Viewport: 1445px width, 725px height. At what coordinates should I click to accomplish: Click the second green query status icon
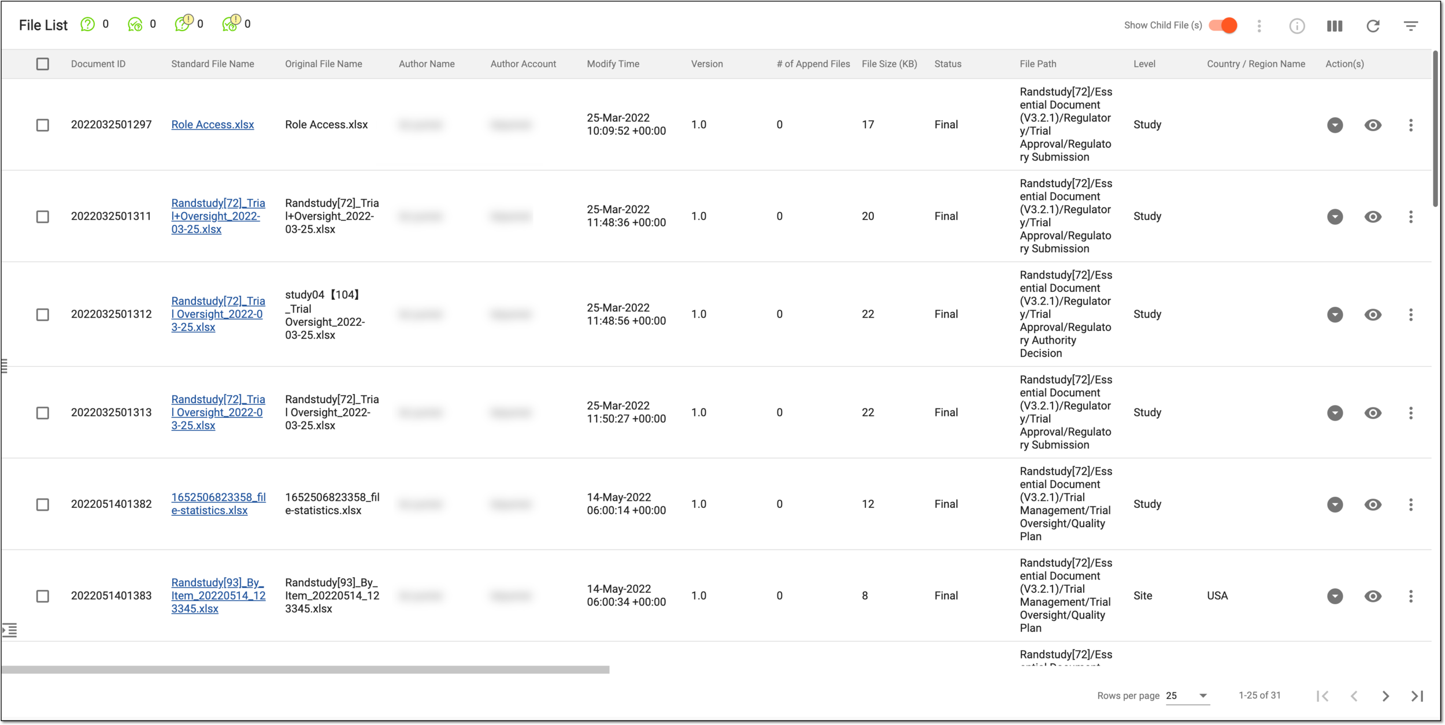tap(135, 24)
